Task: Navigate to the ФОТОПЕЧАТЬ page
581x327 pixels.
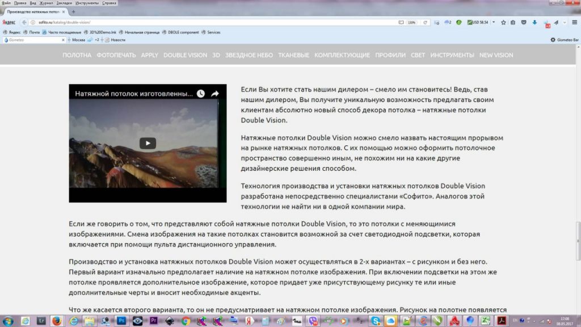Action: [x=116, y=55]
